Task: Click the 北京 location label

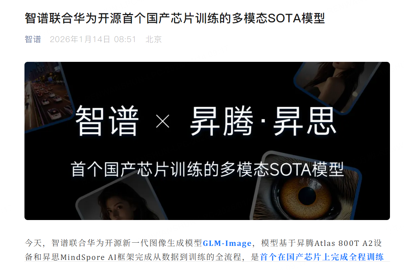Action: [154, 40]
